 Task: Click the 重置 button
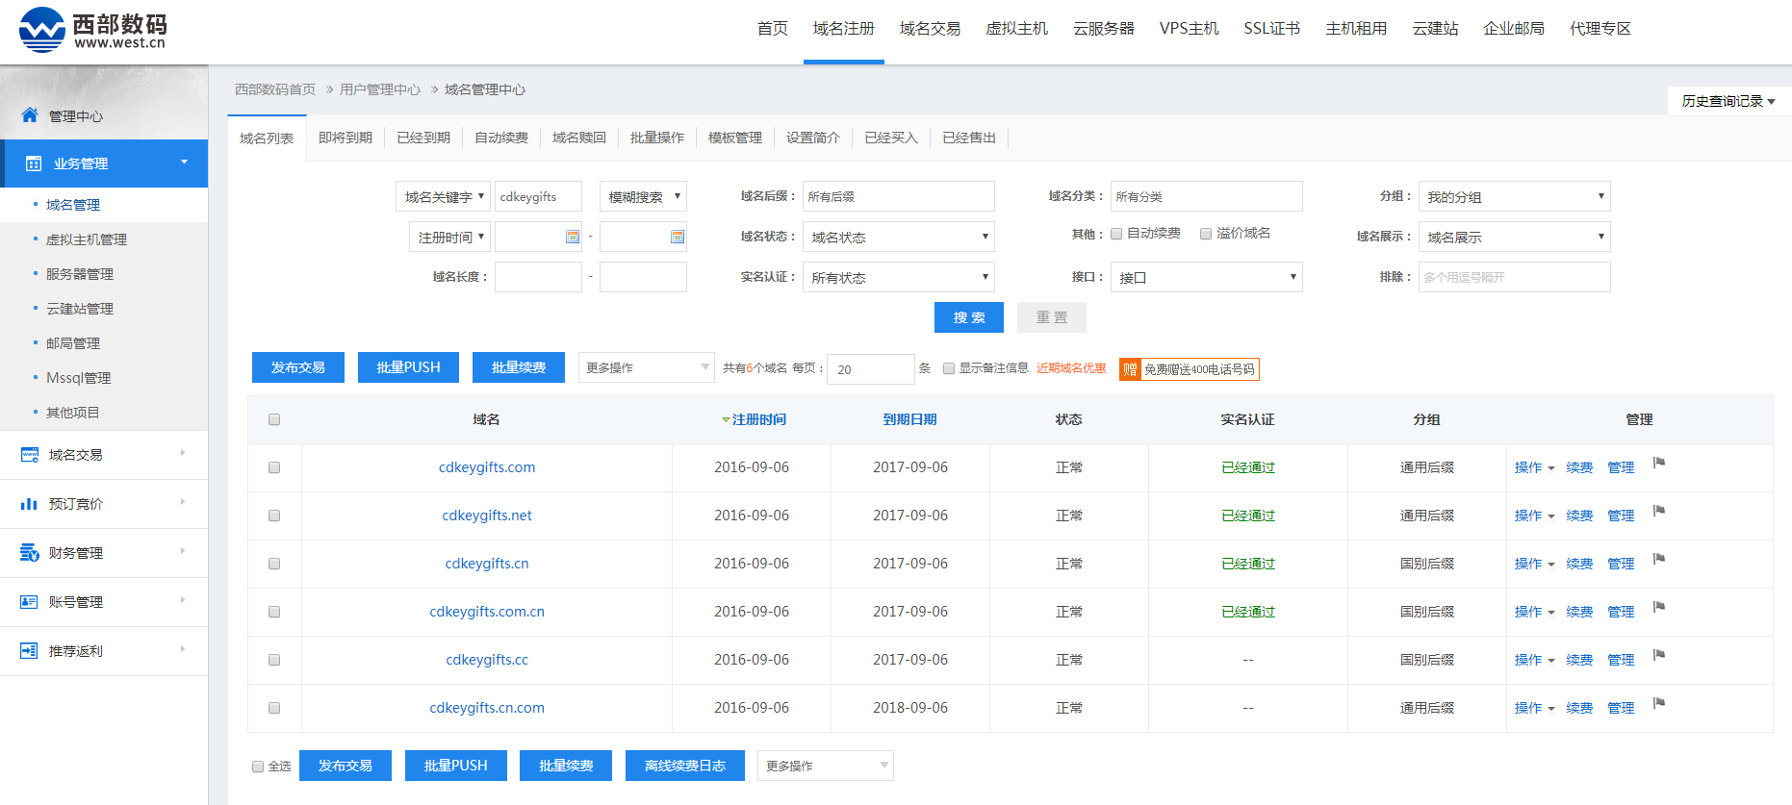point(1052,317)
